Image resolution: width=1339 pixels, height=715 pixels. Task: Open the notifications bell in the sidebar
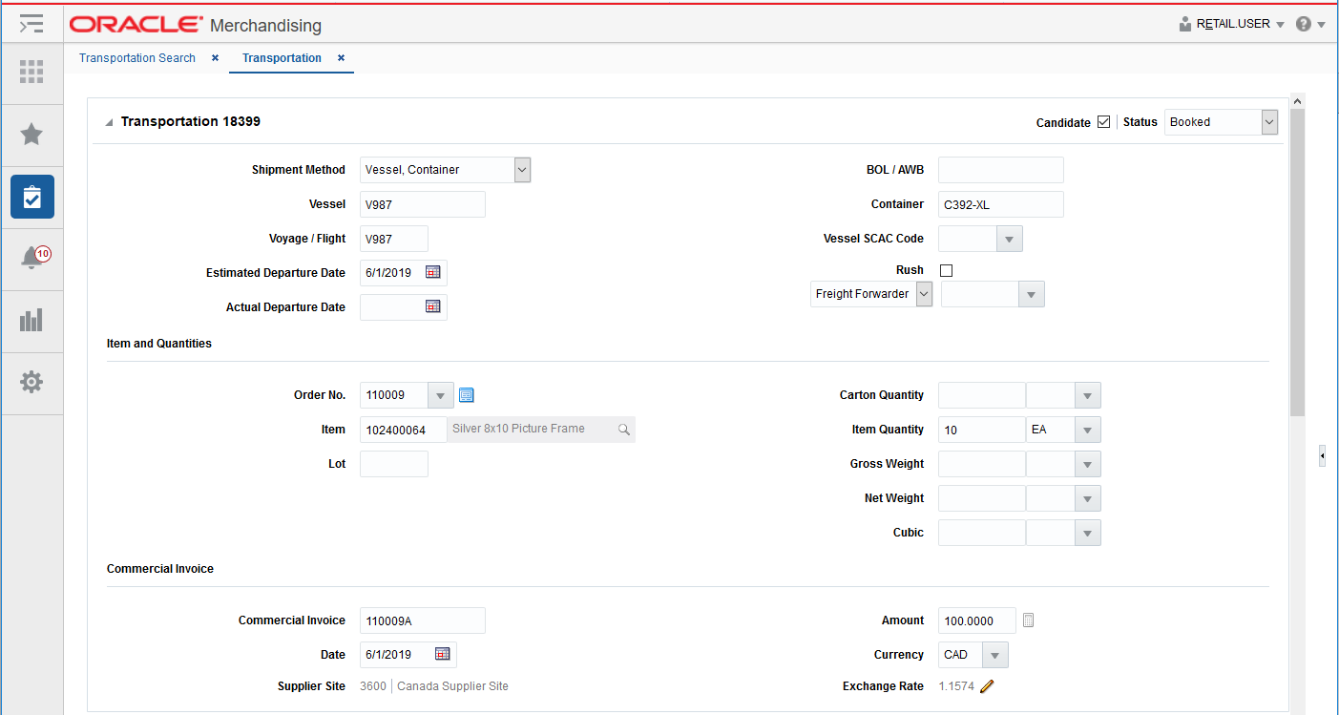(31, 255)
